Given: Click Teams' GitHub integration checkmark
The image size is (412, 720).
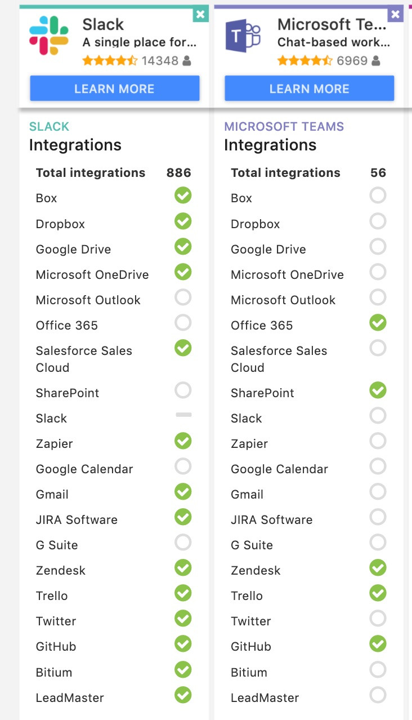Looking at the screenshot, I should click(378, 643).
